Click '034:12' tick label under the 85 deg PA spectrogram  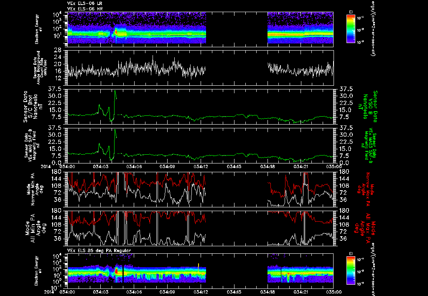(x=201, y=292)
